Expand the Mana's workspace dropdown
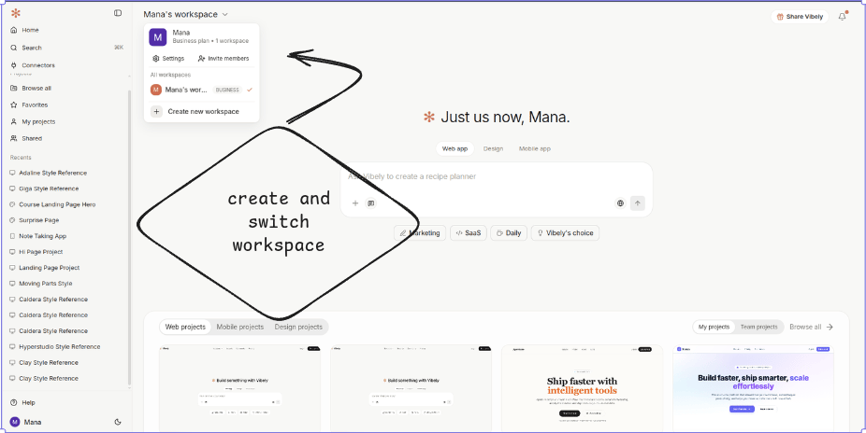The height and width of the screenshot is (433, 866). pyautogui.click(x=185, y=14)
